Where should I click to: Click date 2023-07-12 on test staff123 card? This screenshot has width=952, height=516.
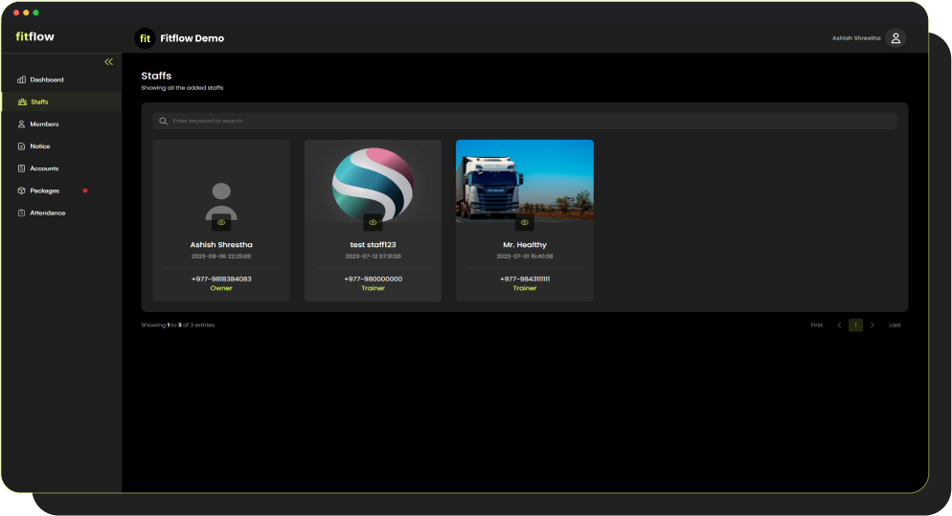click(373, 257)
